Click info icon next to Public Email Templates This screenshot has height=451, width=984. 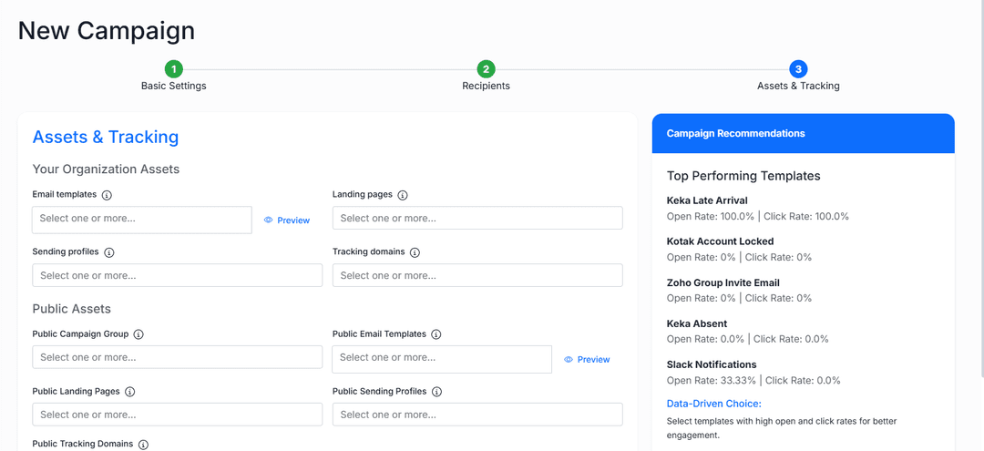point(436,334)
